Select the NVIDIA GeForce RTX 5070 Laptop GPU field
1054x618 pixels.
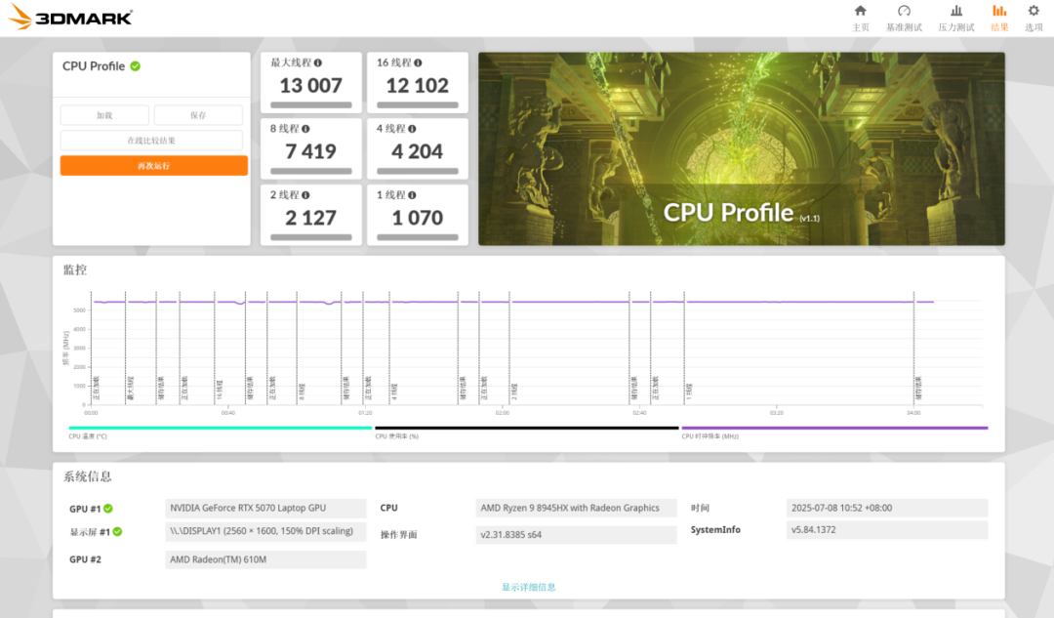click(265, 508)
